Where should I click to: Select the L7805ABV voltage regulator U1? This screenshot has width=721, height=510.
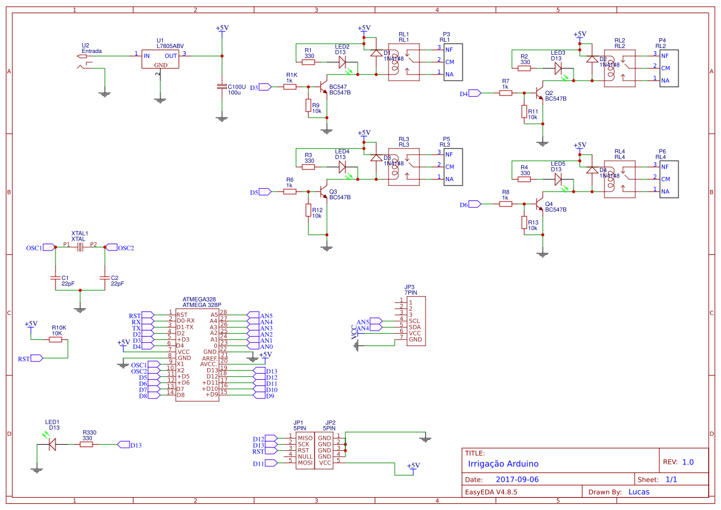160,59
